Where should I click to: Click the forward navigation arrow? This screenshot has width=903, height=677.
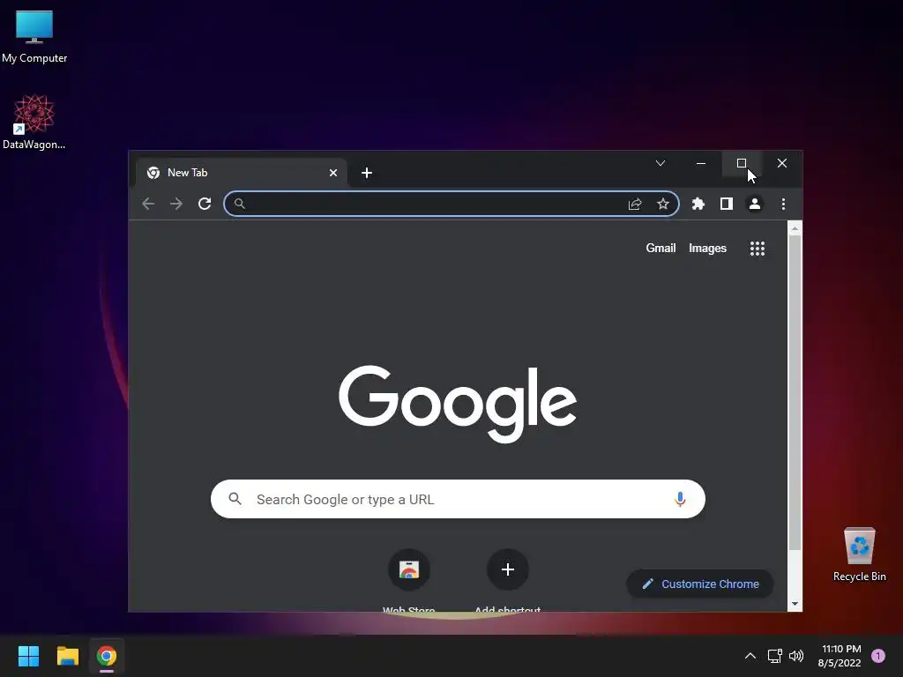click(176, 204)
